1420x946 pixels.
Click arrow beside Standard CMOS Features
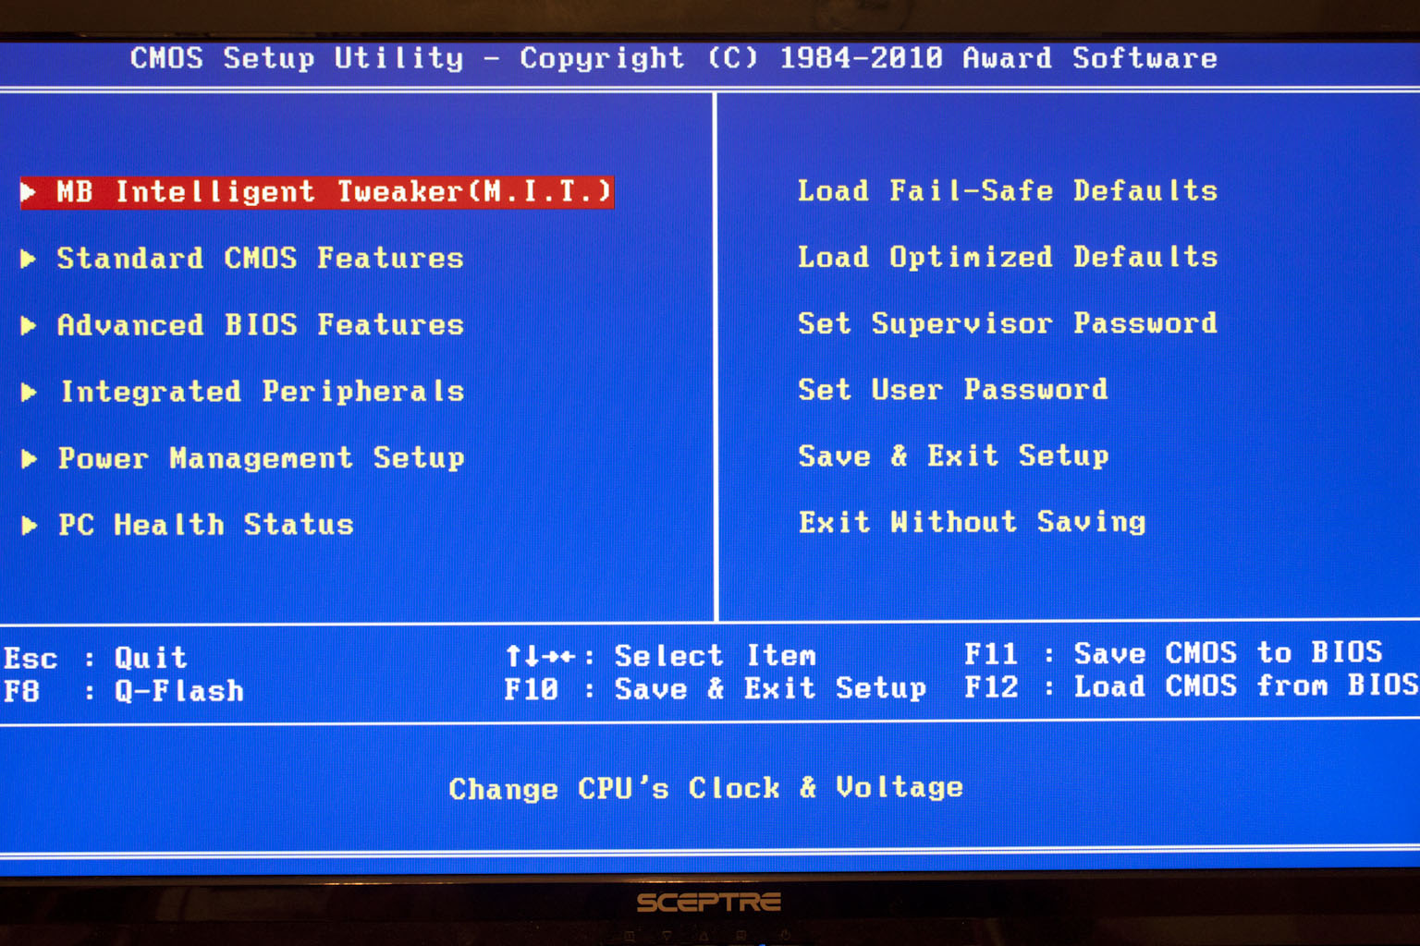[29, 259]
